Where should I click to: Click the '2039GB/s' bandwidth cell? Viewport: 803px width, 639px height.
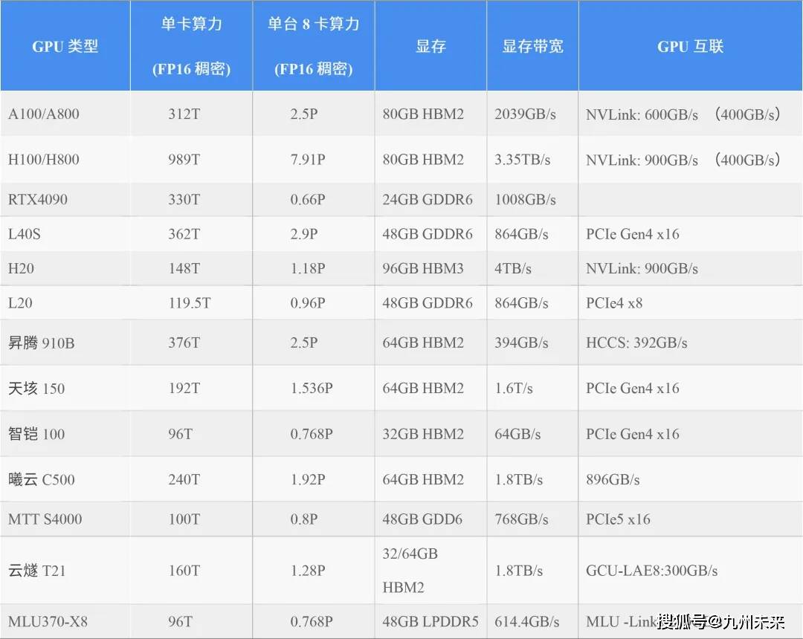coord(526,114)
